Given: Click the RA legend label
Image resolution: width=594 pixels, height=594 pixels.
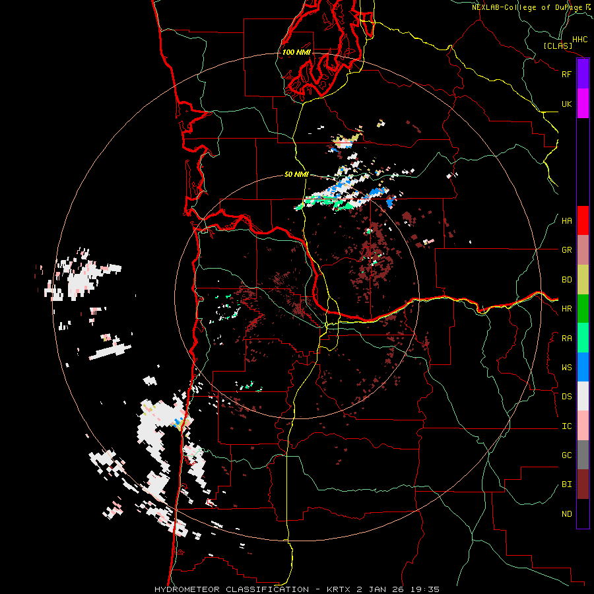Looking at the screenshot, I should [x=566, y=339].
